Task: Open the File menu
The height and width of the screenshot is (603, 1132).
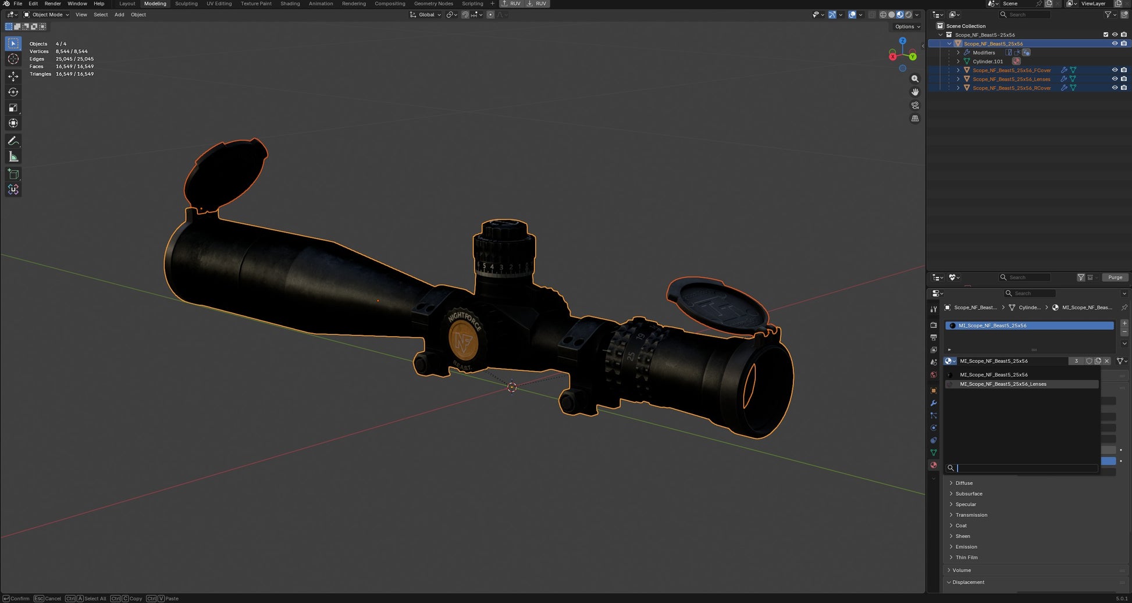Action: click(18, 3)
